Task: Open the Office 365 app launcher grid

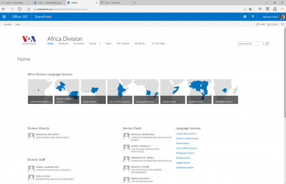Action: tap(4, 17)
